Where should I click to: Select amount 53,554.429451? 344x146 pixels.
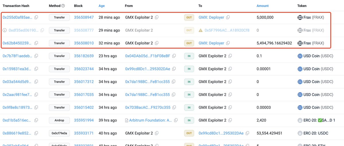pos(269,133)
